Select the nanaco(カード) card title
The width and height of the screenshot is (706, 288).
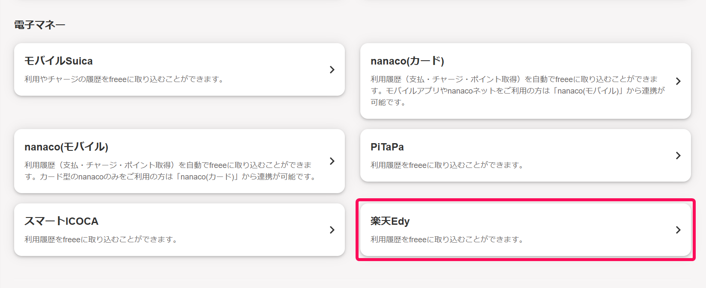pyautogui.click(x=407, y=61)
